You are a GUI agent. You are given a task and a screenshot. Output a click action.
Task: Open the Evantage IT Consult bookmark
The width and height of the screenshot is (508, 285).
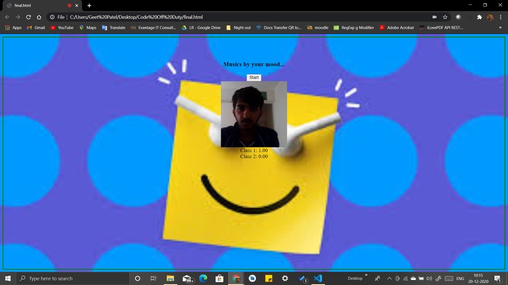153,28
